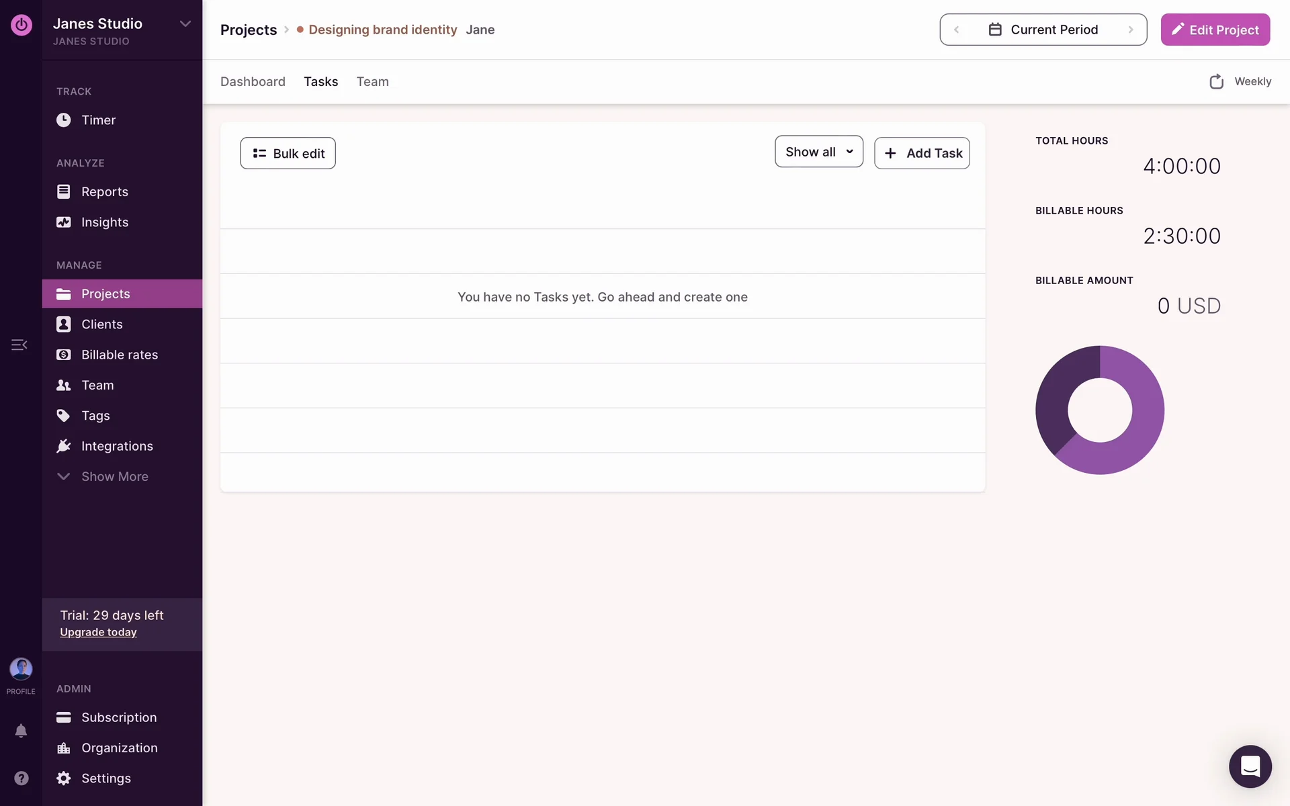Click the Billable rates dollar icon
1290x806 pixels.
coord(63,355)
